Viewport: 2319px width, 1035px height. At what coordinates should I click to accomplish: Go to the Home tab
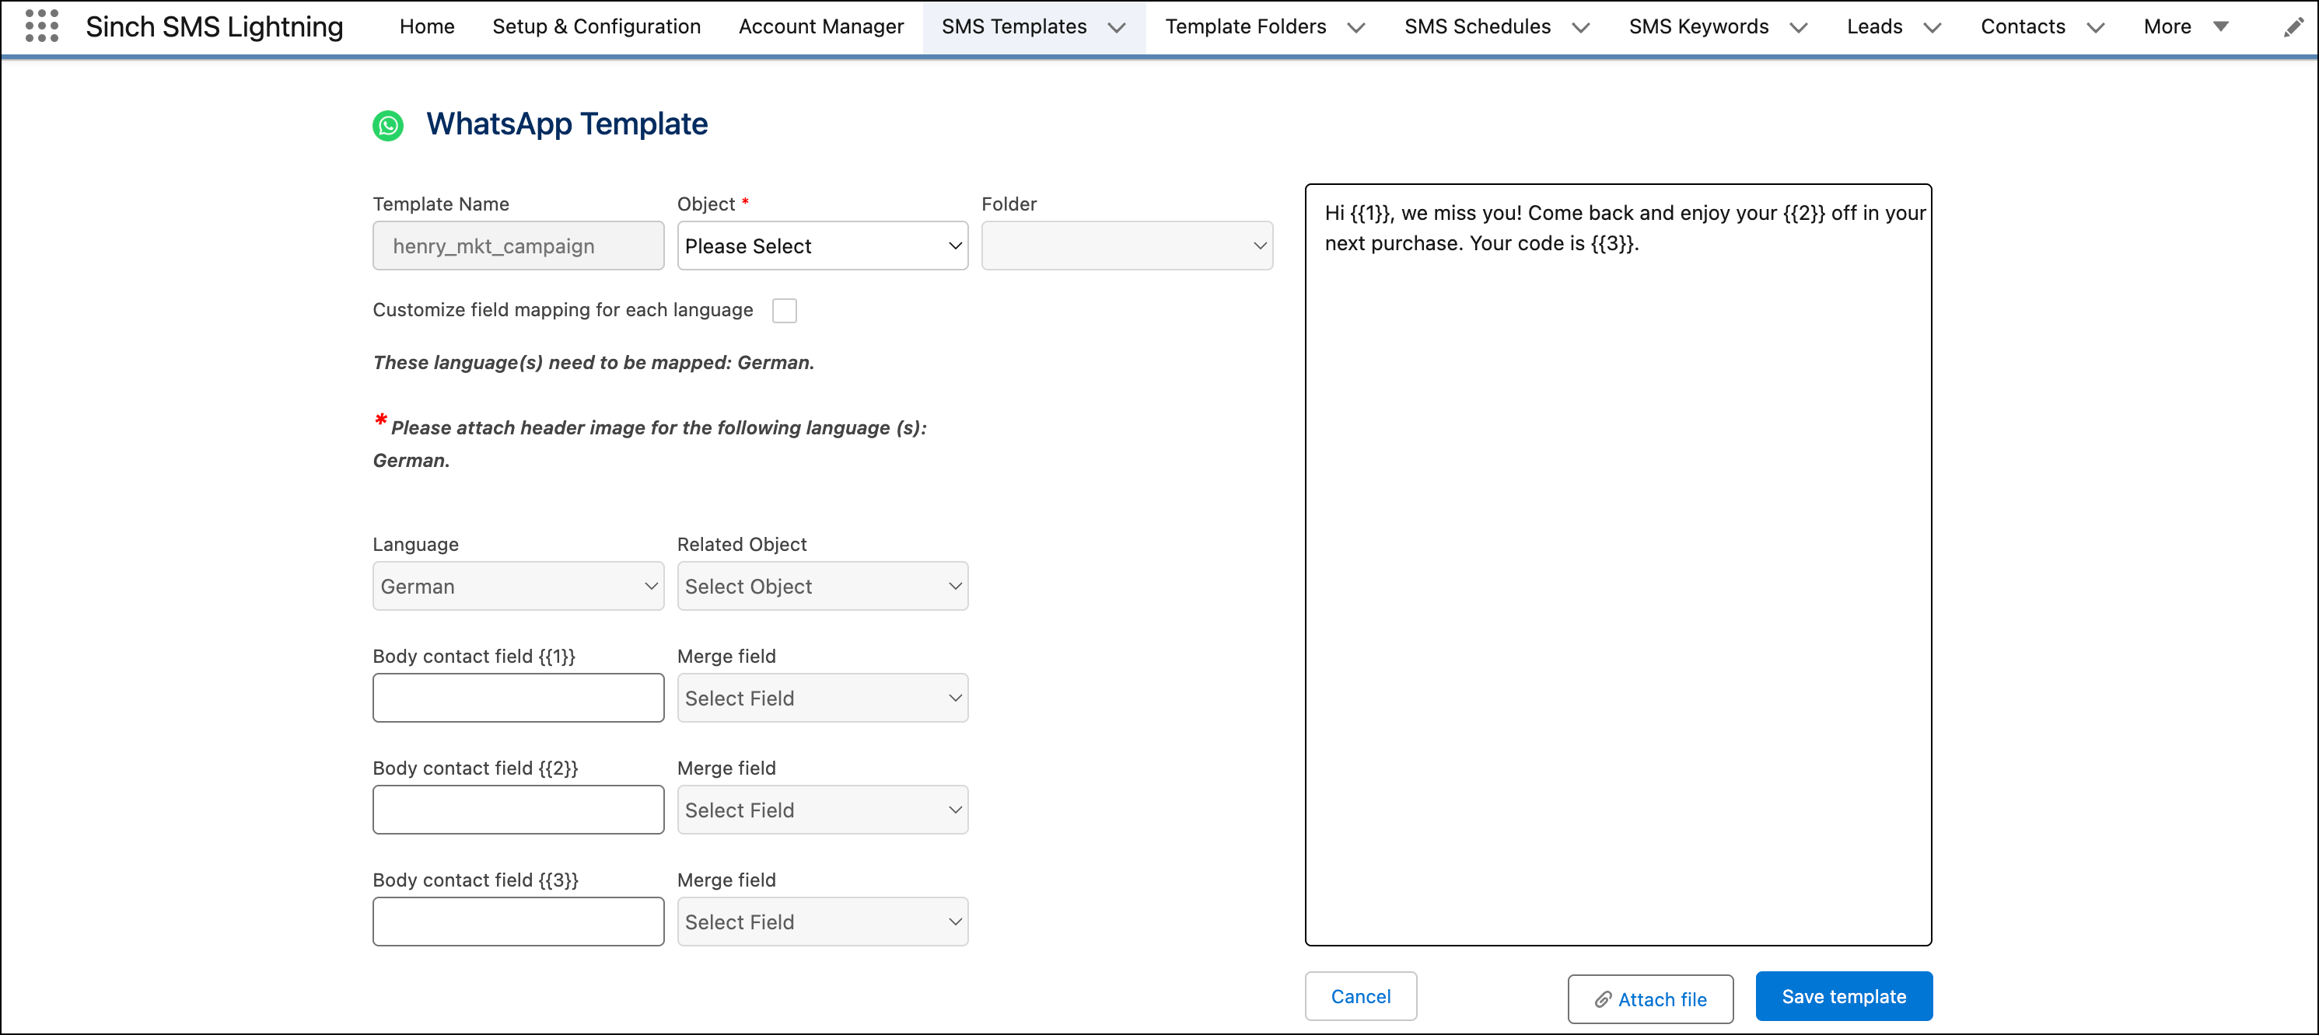coord(427,27)
